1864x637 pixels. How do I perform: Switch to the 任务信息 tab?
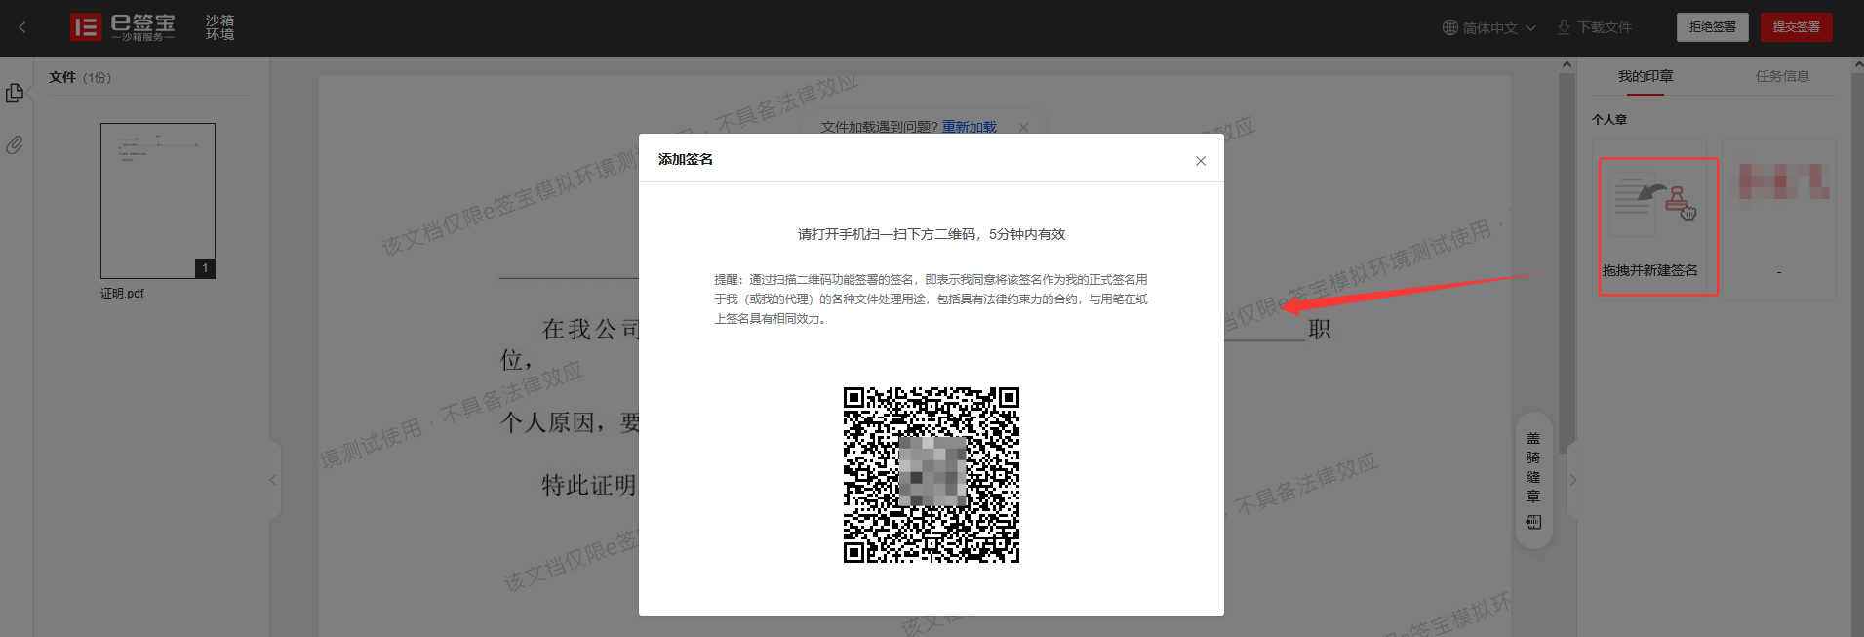tap(1782, 76)
